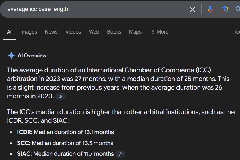Click the 'AI Overview' heading text
Image resolution: width=240 pixels, height=160 pixels.
32,55
